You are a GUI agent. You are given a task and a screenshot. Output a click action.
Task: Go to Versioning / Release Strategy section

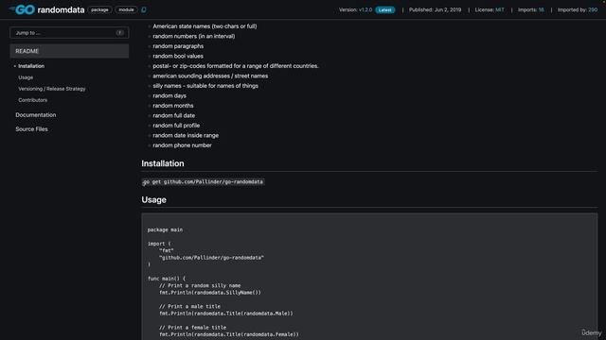pyautogui.click(x=52, y=89)
